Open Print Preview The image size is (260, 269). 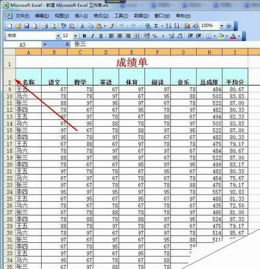pyautogui.click(x=54, y=26)
